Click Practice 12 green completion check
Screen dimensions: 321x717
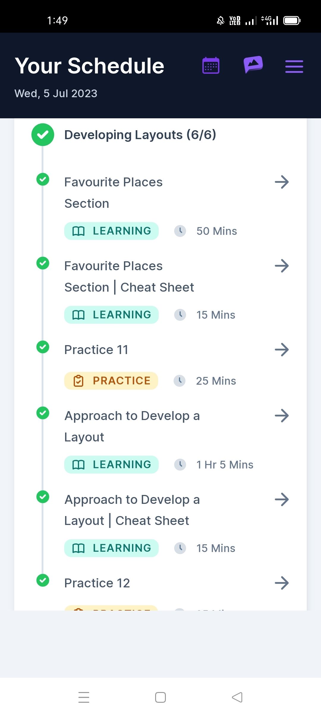click(43, 580)
